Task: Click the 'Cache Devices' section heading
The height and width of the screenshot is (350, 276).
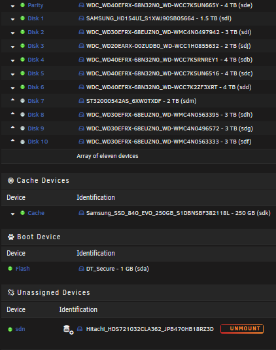Action: click(43, 180)
